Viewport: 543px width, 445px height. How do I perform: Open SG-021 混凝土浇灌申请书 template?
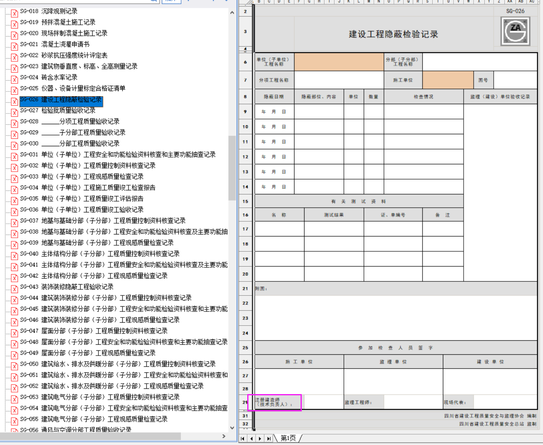pyautogui.click(x=65, y=44)
